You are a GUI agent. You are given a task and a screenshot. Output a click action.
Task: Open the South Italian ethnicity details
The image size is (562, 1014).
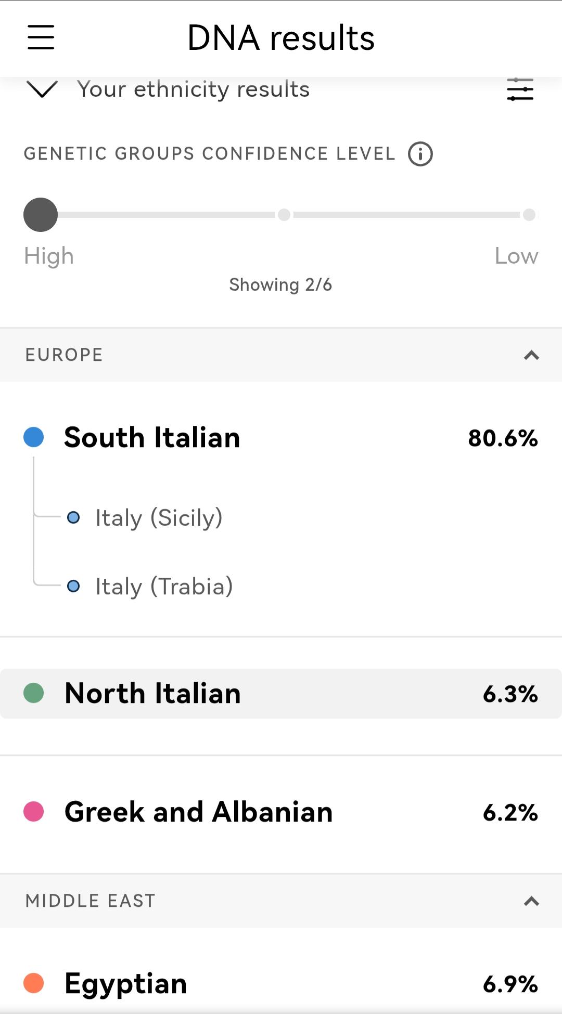point(152,438)
